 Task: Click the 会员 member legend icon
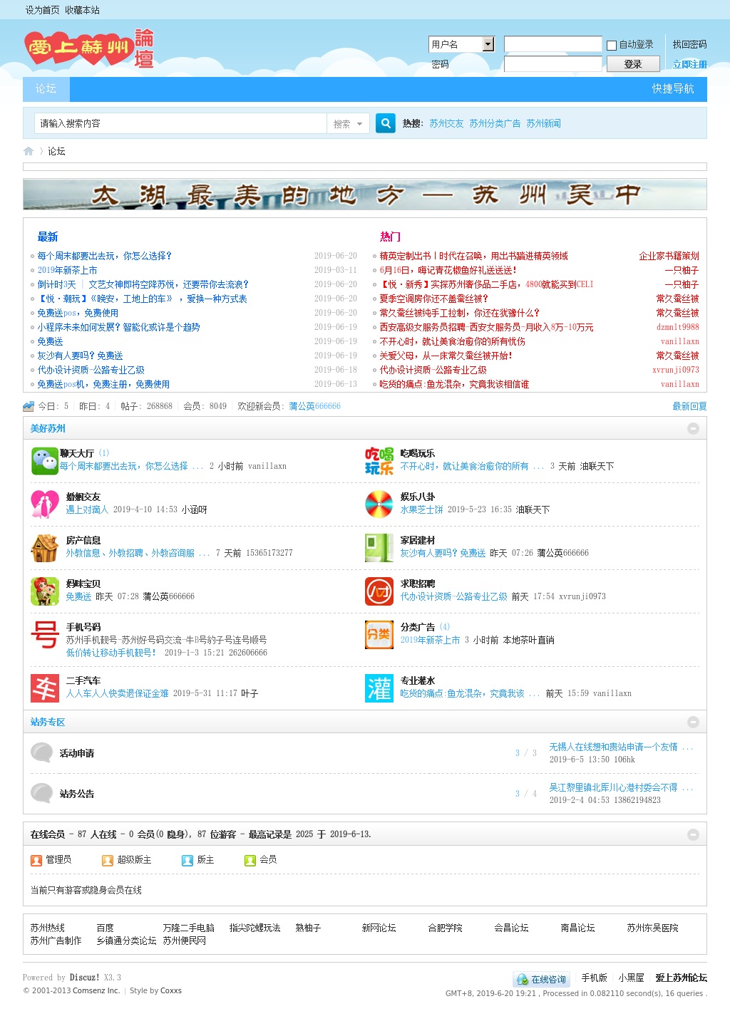(x=250, y=860)
